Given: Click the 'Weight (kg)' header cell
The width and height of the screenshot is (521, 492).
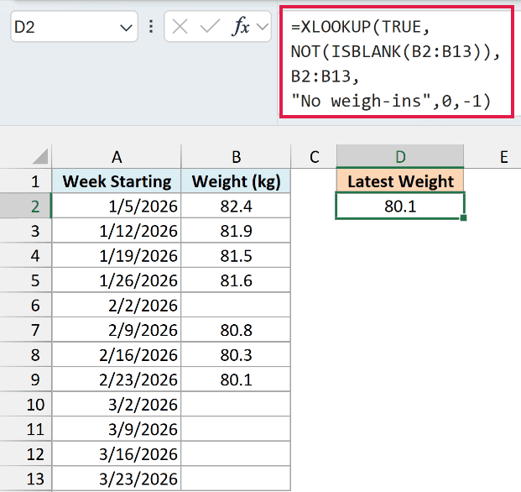Looking at the screenshot, I should pyautogui.click(x=236, y=181).
